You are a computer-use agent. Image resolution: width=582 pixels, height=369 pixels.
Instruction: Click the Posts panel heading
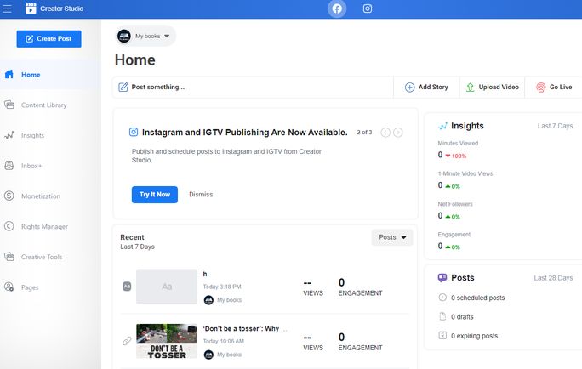(x=463, y=278)
